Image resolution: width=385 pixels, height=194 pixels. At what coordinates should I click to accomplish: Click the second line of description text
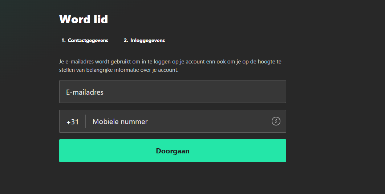(x=119, y=70)
